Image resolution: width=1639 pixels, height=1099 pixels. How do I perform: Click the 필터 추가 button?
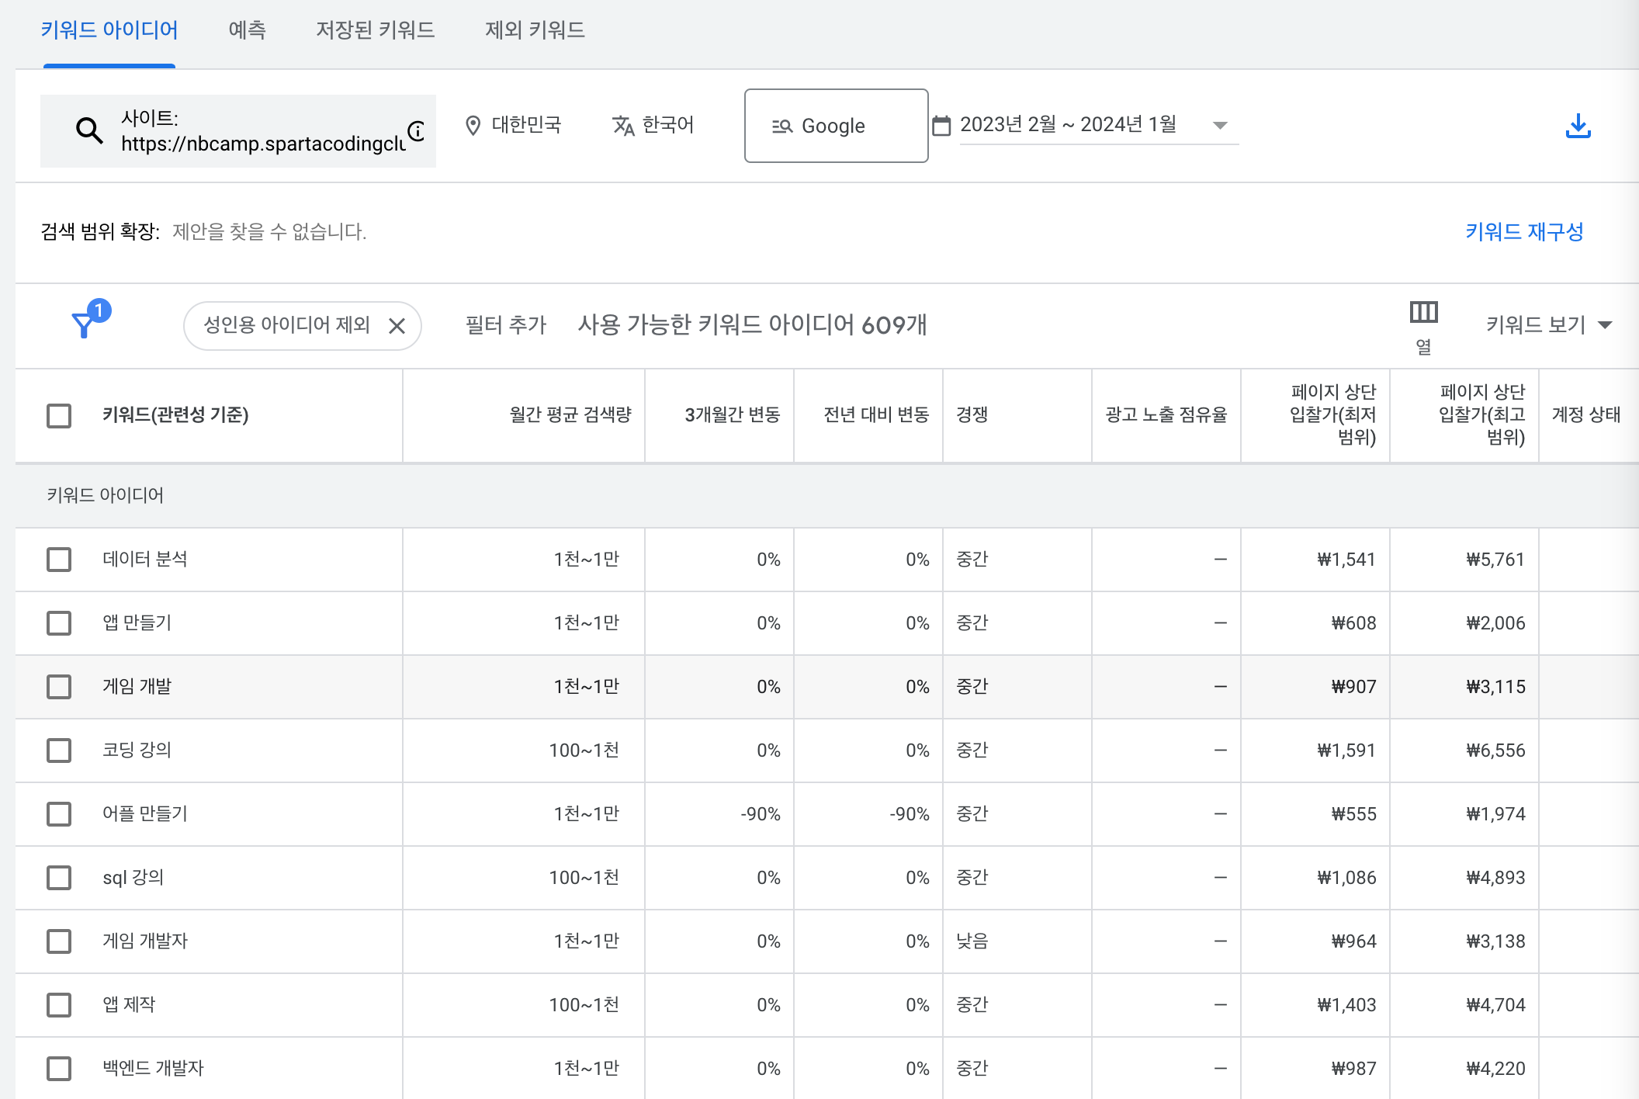tap(505, 325)
